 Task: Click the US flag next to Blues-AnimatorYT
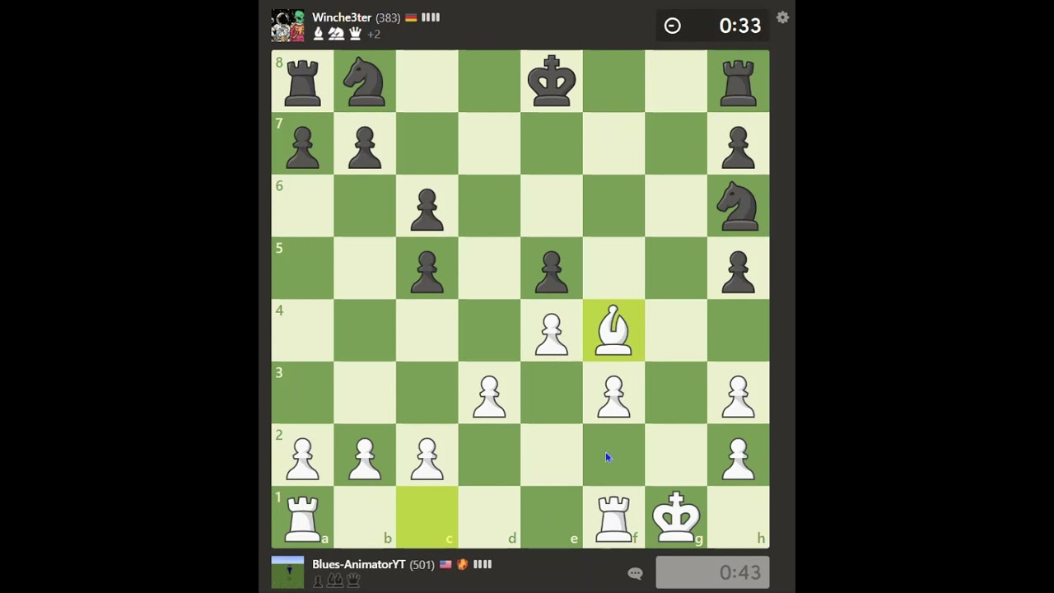(x=445, y=564)
